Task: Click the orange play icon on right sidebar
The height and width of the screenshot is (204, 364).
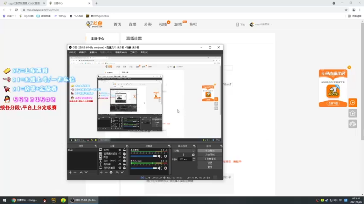Action: pyautogui.click(x=352, y=102)
